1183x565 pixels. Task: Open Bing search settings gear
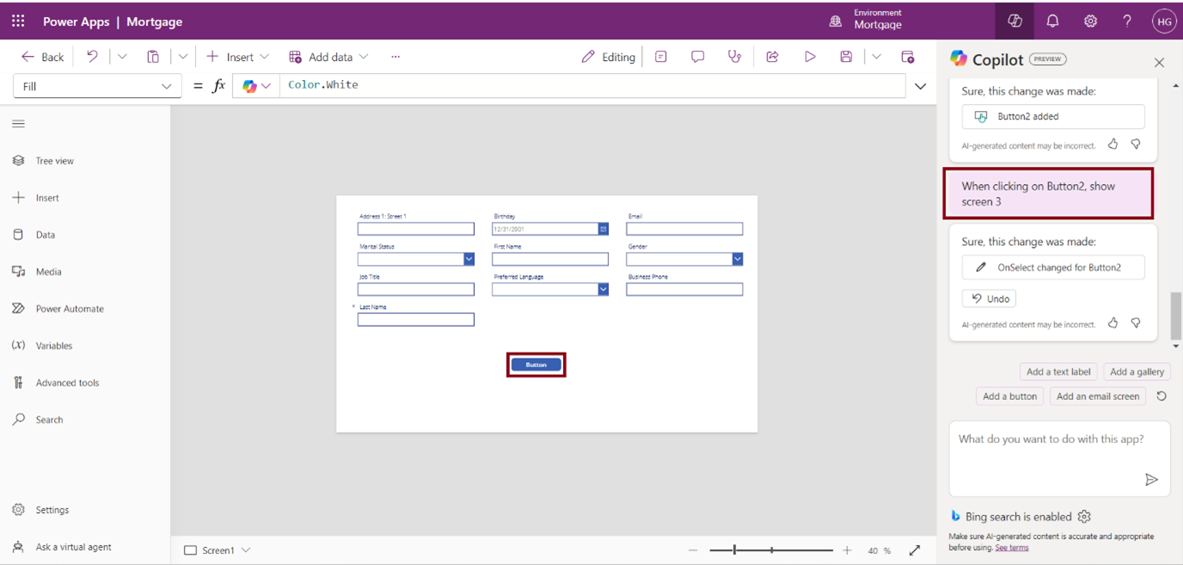[x=1084, y=517]
